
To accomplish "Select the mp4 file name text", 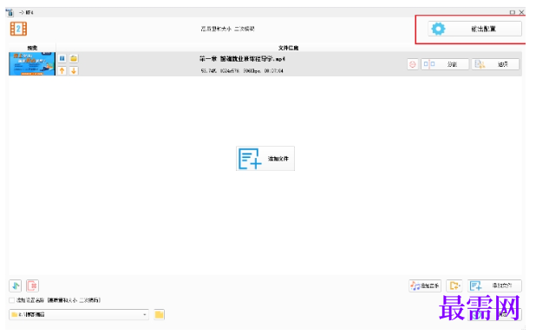I will (242, 59).
